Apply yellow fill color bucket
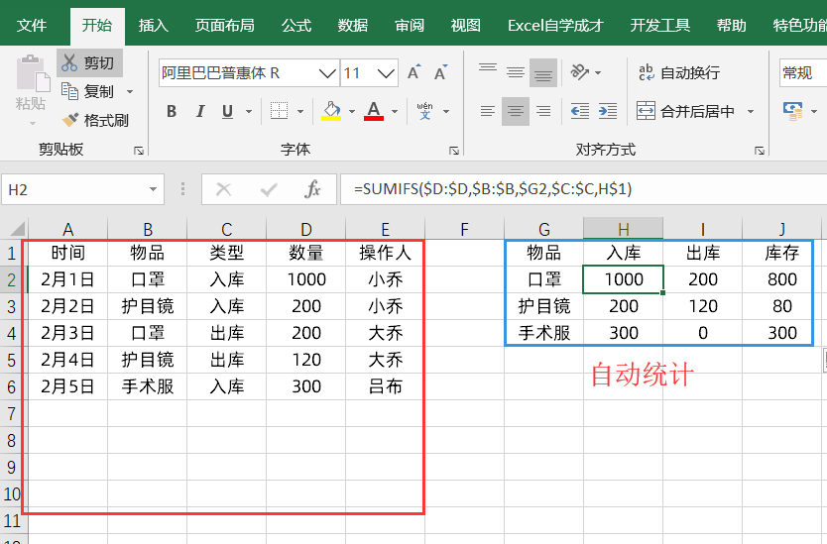The height and width of the screenshot is (544, 827). coord(331,111)
